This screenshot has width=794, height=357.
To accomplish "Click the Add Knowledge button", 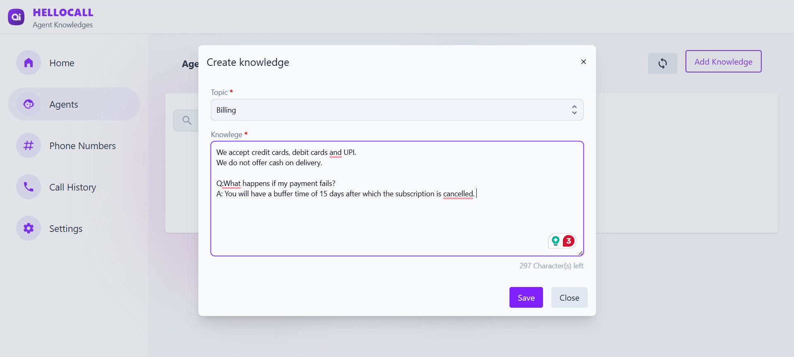I will tap(723, 61).
